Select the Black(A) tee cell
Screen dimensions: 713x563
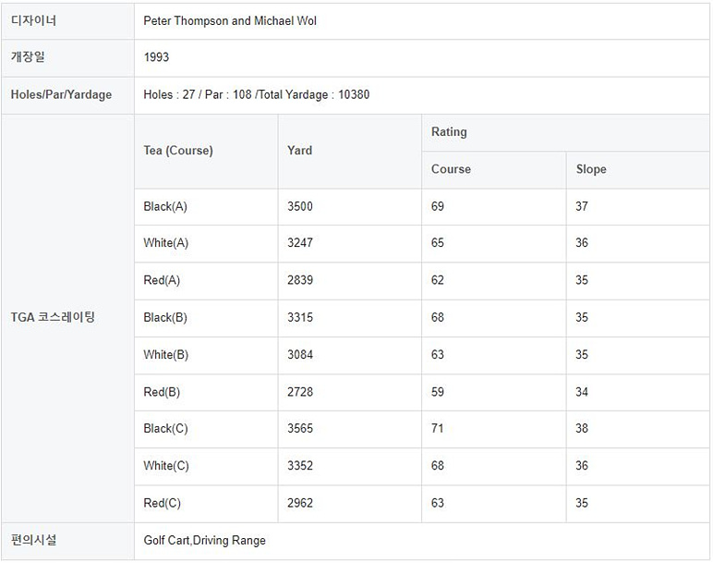point(165,206)
